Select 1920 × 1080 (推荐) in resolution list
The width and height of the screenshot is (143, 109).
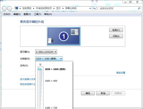tap(55, 69)
